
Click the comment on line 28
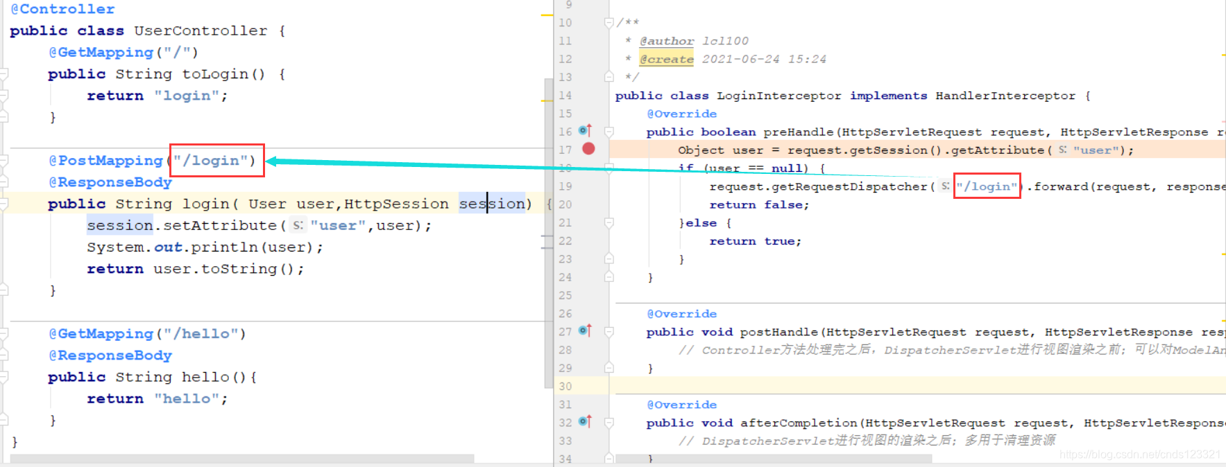click(952, 350)
